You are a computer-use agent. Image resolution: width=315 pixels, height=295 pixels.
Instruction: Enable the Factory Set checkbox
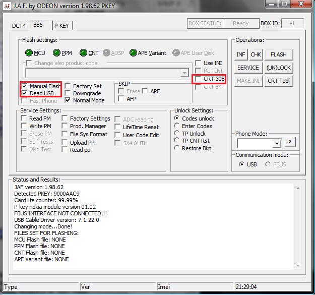point(68,86)
